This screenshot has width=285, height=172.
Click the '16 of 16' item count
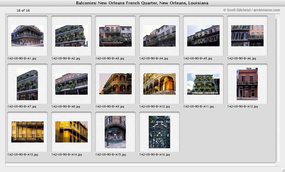click(x=23, y=10)
